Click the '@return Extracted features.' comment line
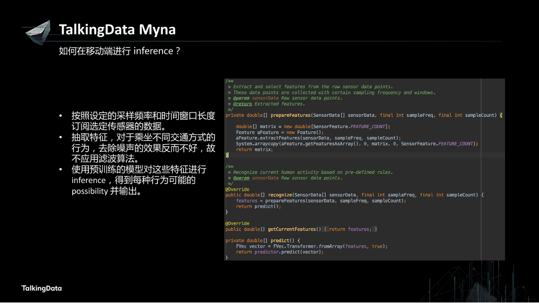539x303 pixels. pos(269,104)
